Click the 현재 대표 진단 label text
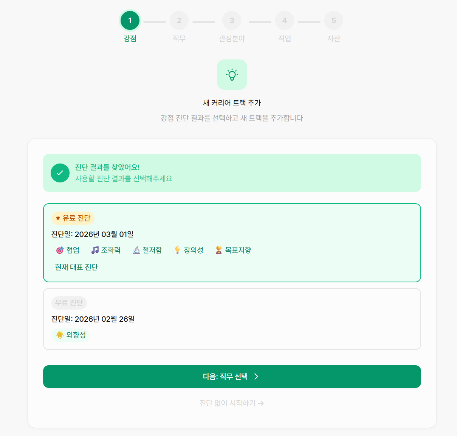 point(76,267)
